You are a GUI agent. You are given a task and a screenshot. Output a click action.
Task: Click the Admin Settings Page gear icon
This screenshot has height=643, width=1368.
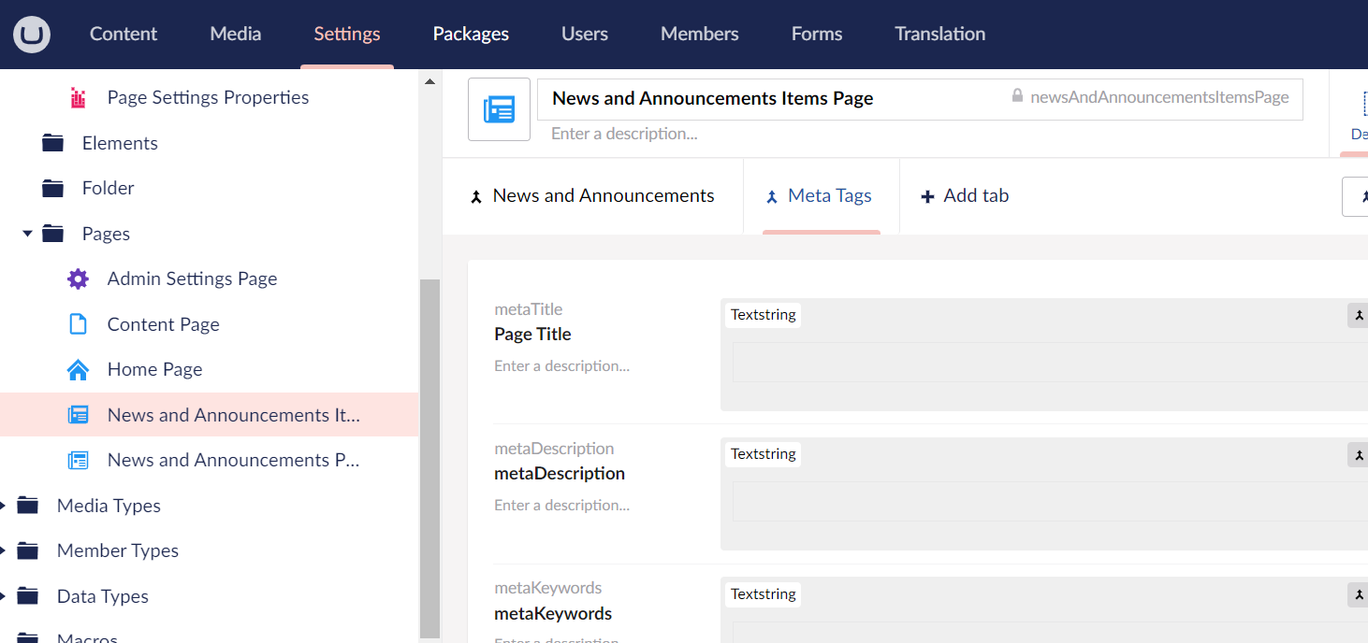coord(79,279)
